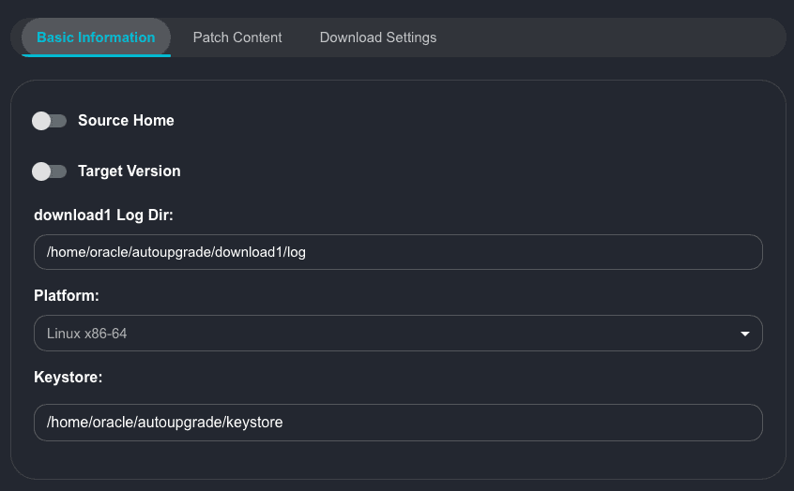This screenshot has width=794, height=491.
Task: Click the download1 Log Dir label
Action: [x=103, y=216]
